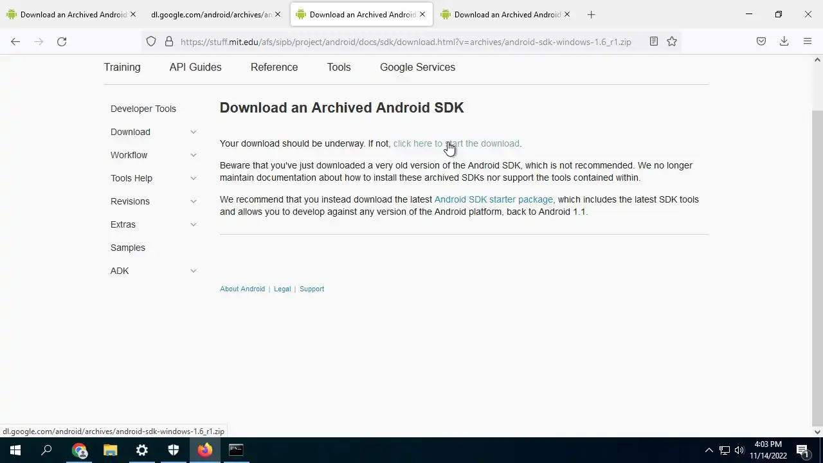This screenshot has height=463, width=823.
Task: Follow the Android SDK starter package link
Action: pos(493,199)
